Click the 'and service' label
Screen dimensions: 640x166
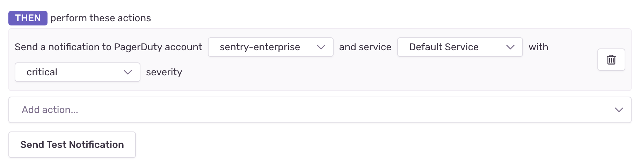[365, 47]
